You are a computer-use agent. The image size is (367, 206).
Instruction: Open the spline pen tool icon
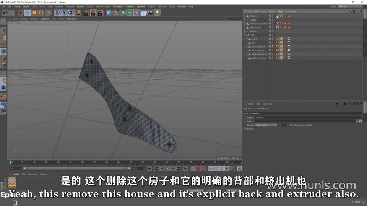(x=116, y=13)
